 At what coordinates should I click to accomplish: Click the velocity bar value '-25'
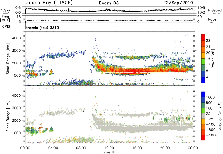click(x=210, y=119)
